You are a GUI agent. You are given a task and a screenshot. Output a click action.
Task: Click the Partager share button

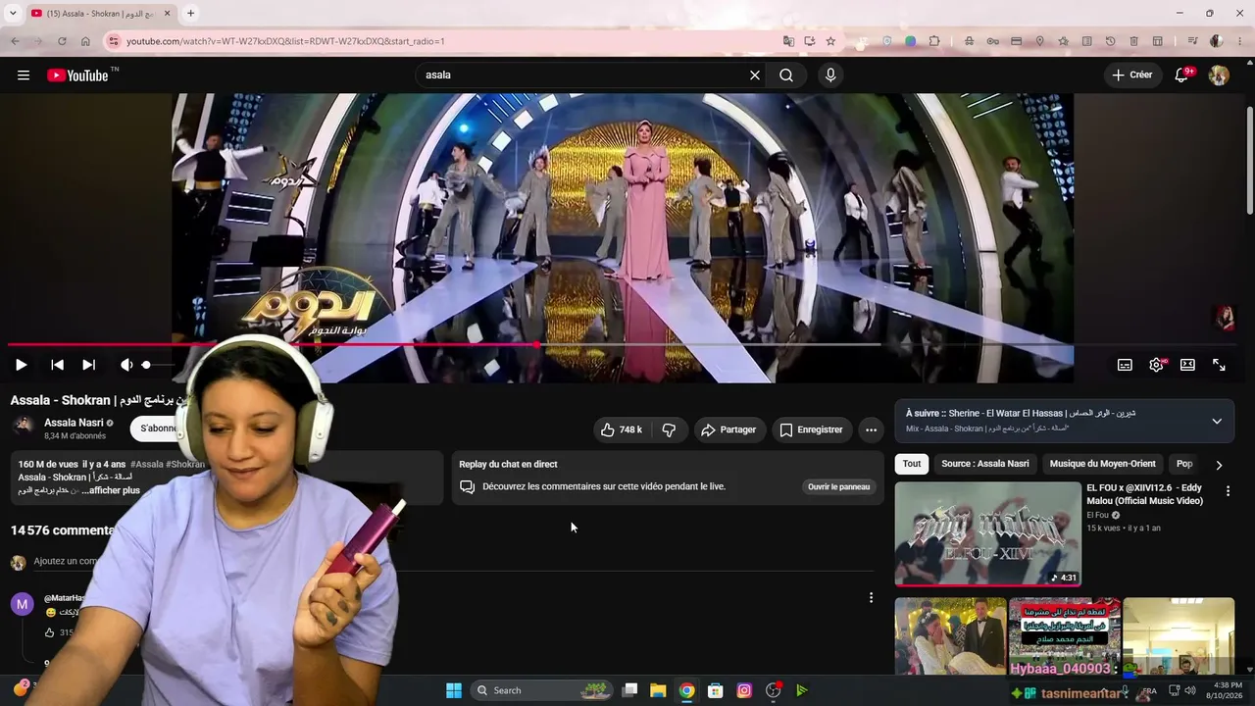(728, 429)
